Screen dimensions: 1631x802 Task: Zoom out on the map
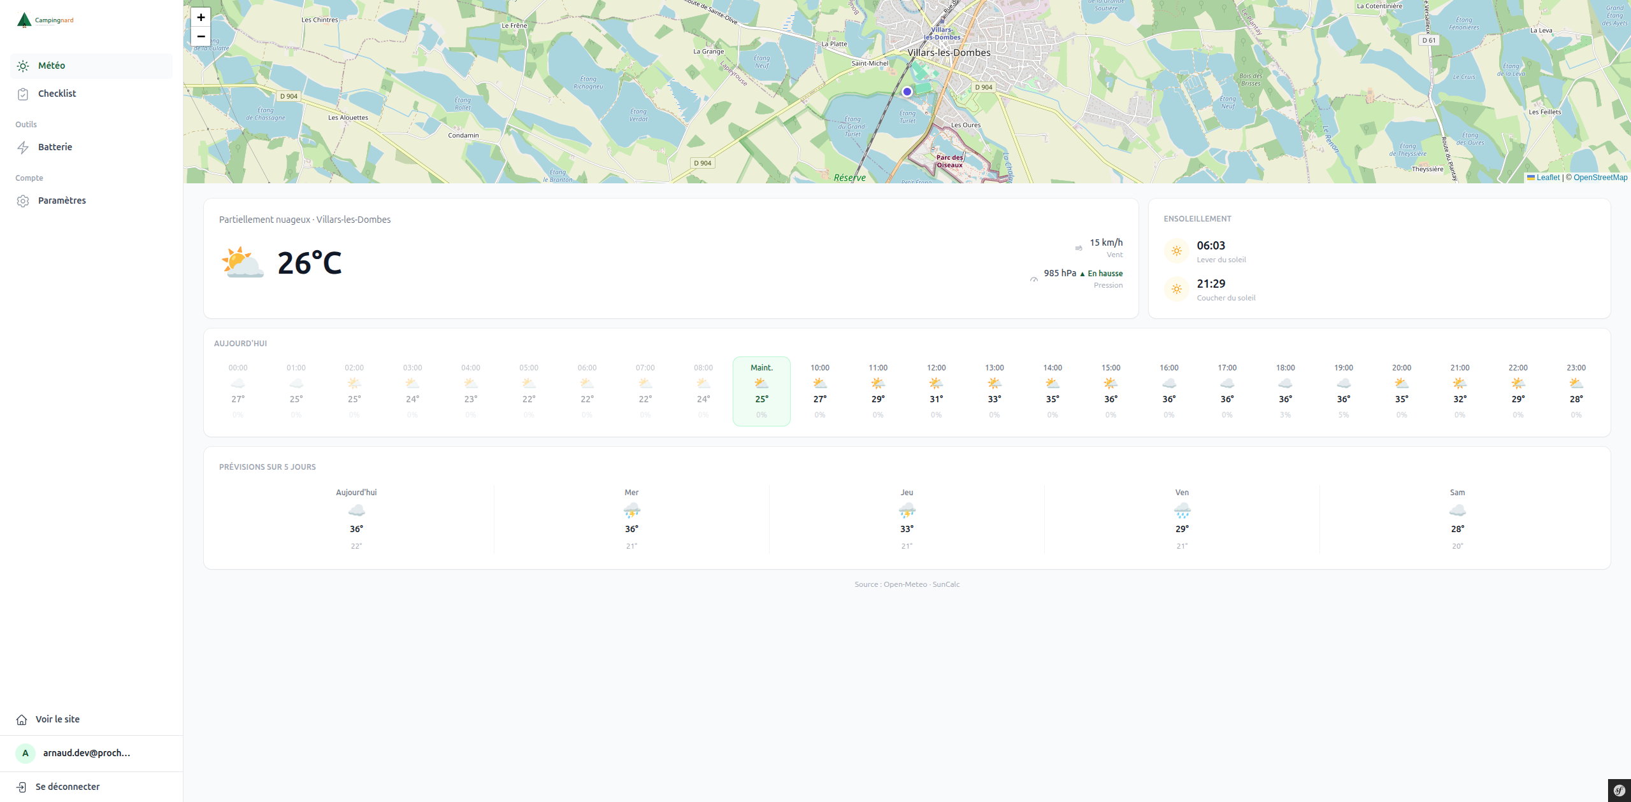point(201,36)
